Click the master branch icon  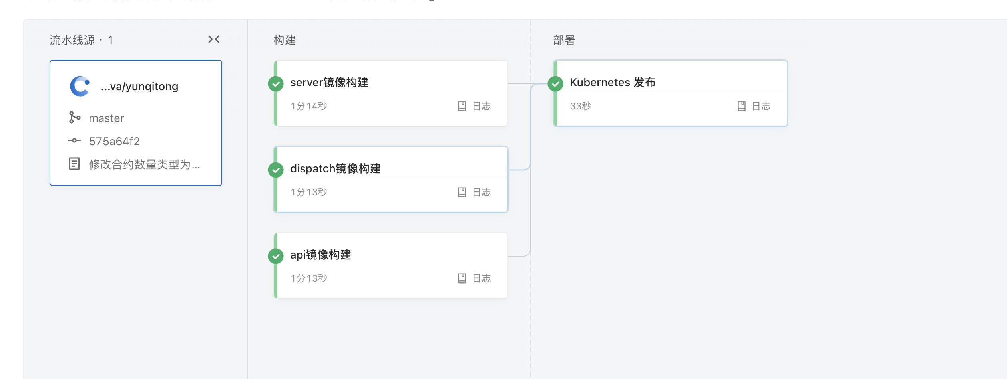coord(74,117)
